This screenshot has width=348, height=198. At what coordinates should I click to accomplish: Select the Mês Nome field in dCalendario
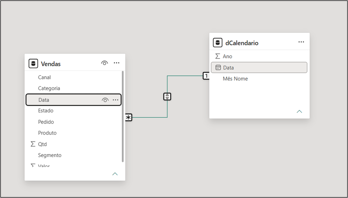pos(259,79)
